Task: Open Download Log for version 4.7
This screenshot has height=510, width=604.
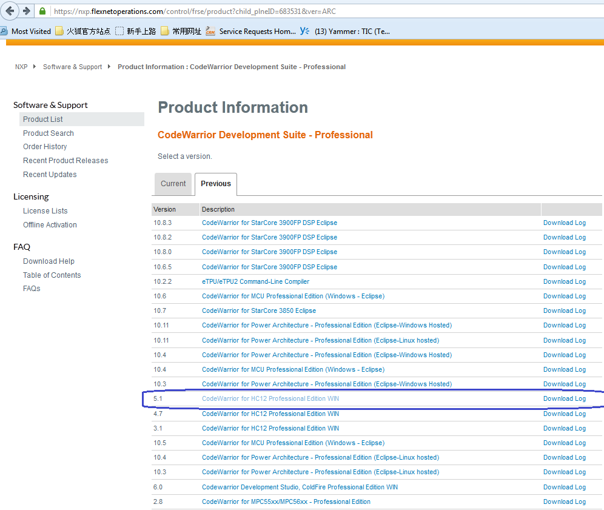Action: click(565, 414)
